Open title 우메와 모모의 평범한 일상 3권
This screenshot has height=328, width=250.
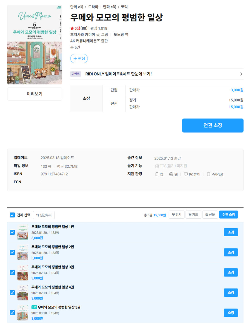[52, 267]
